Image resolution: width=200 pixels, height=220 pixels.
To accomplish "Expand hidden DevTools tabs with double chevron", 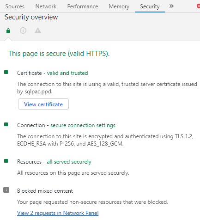I will pyautogui.click(x=171, y=6).
